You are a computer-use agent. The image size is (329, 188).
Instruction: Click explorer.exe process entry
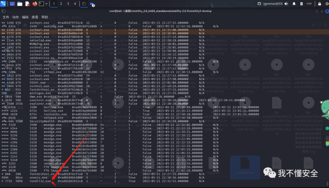(x=40, y=104)
